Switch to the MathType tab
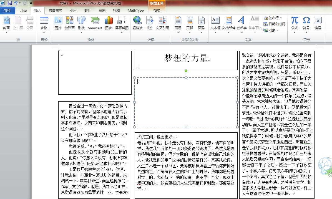 pyautogui.click(x=135, y=11)
